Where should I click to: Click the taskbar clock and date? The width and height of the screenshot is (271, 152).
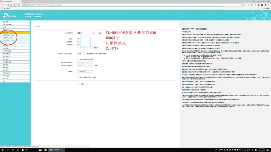[x=261, y=150]
